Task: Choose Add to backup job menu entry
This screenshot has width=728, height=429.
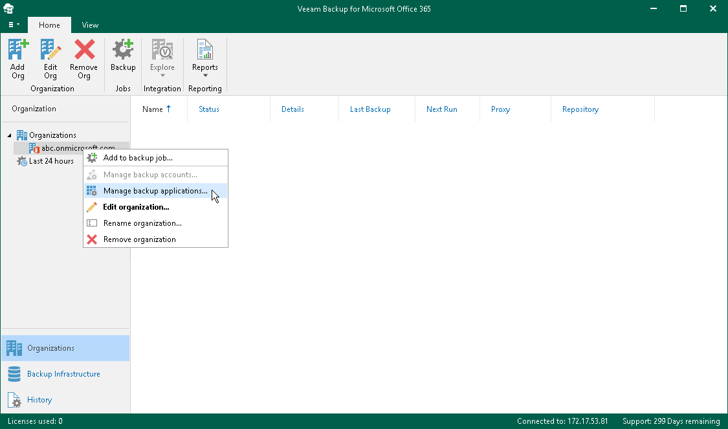Action: 155,158
